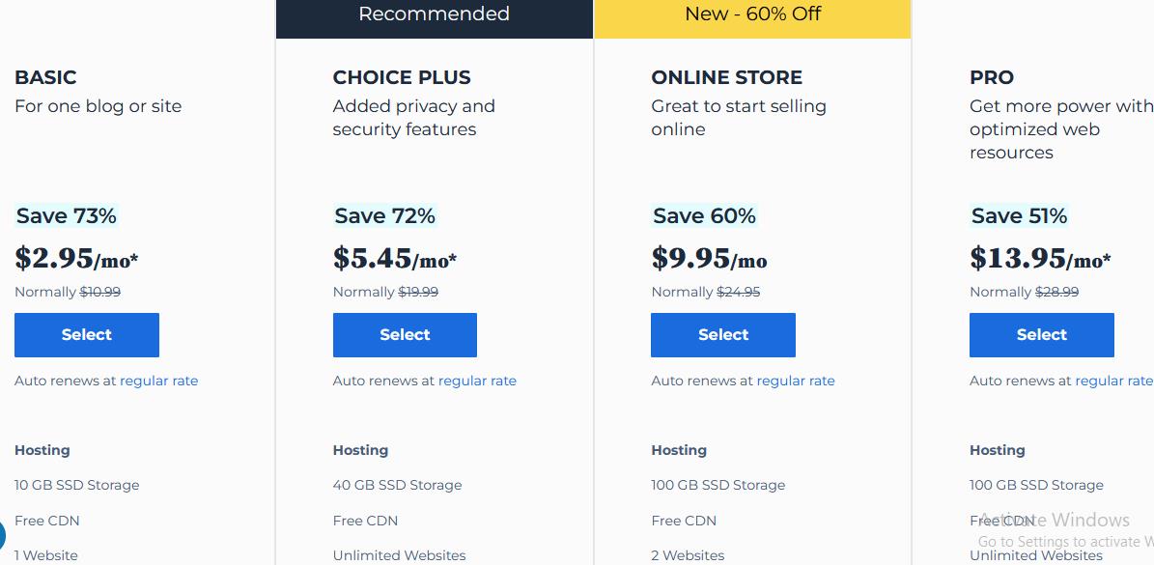Click the Save 73% badge
This screenshot has height=565, width=1154.
click(67, 215)
